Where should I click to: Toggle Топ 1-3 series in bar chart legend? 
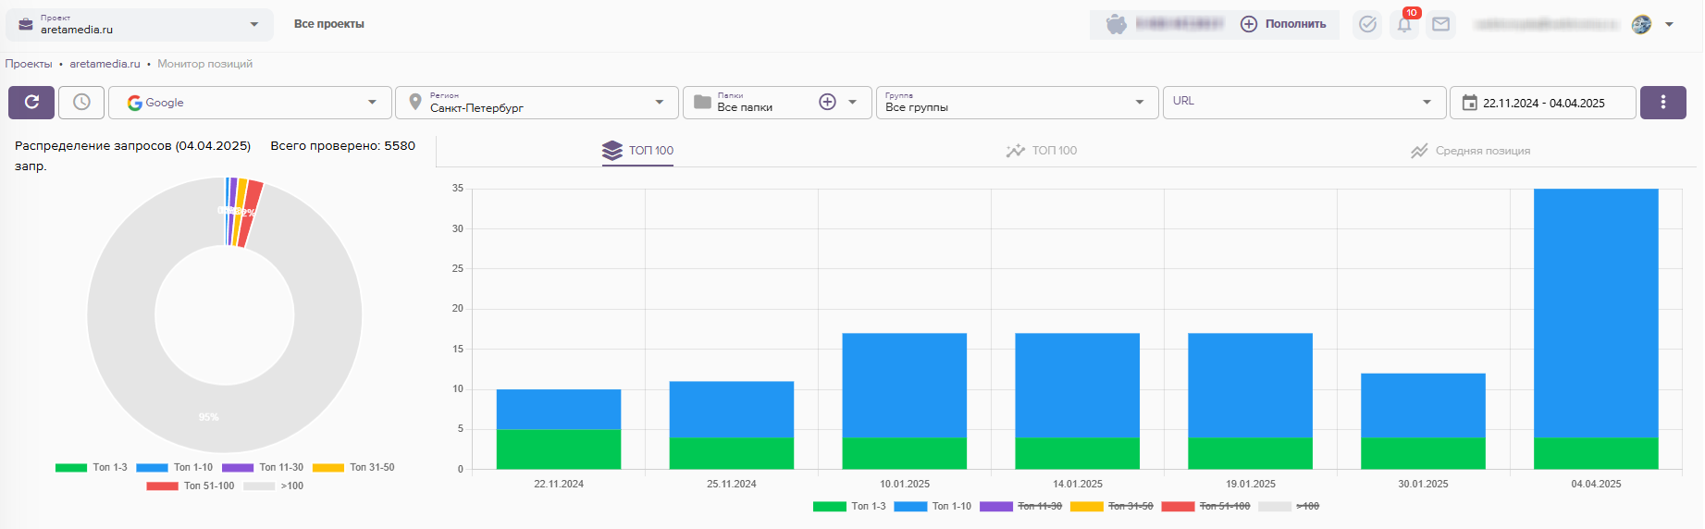[x=849, y=506]
